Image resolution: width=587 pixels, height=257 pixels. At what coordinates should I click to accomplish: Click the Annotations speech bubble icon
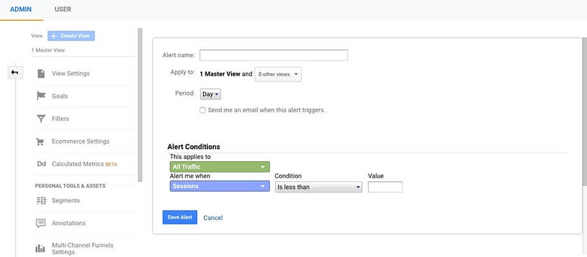[40, 223]
